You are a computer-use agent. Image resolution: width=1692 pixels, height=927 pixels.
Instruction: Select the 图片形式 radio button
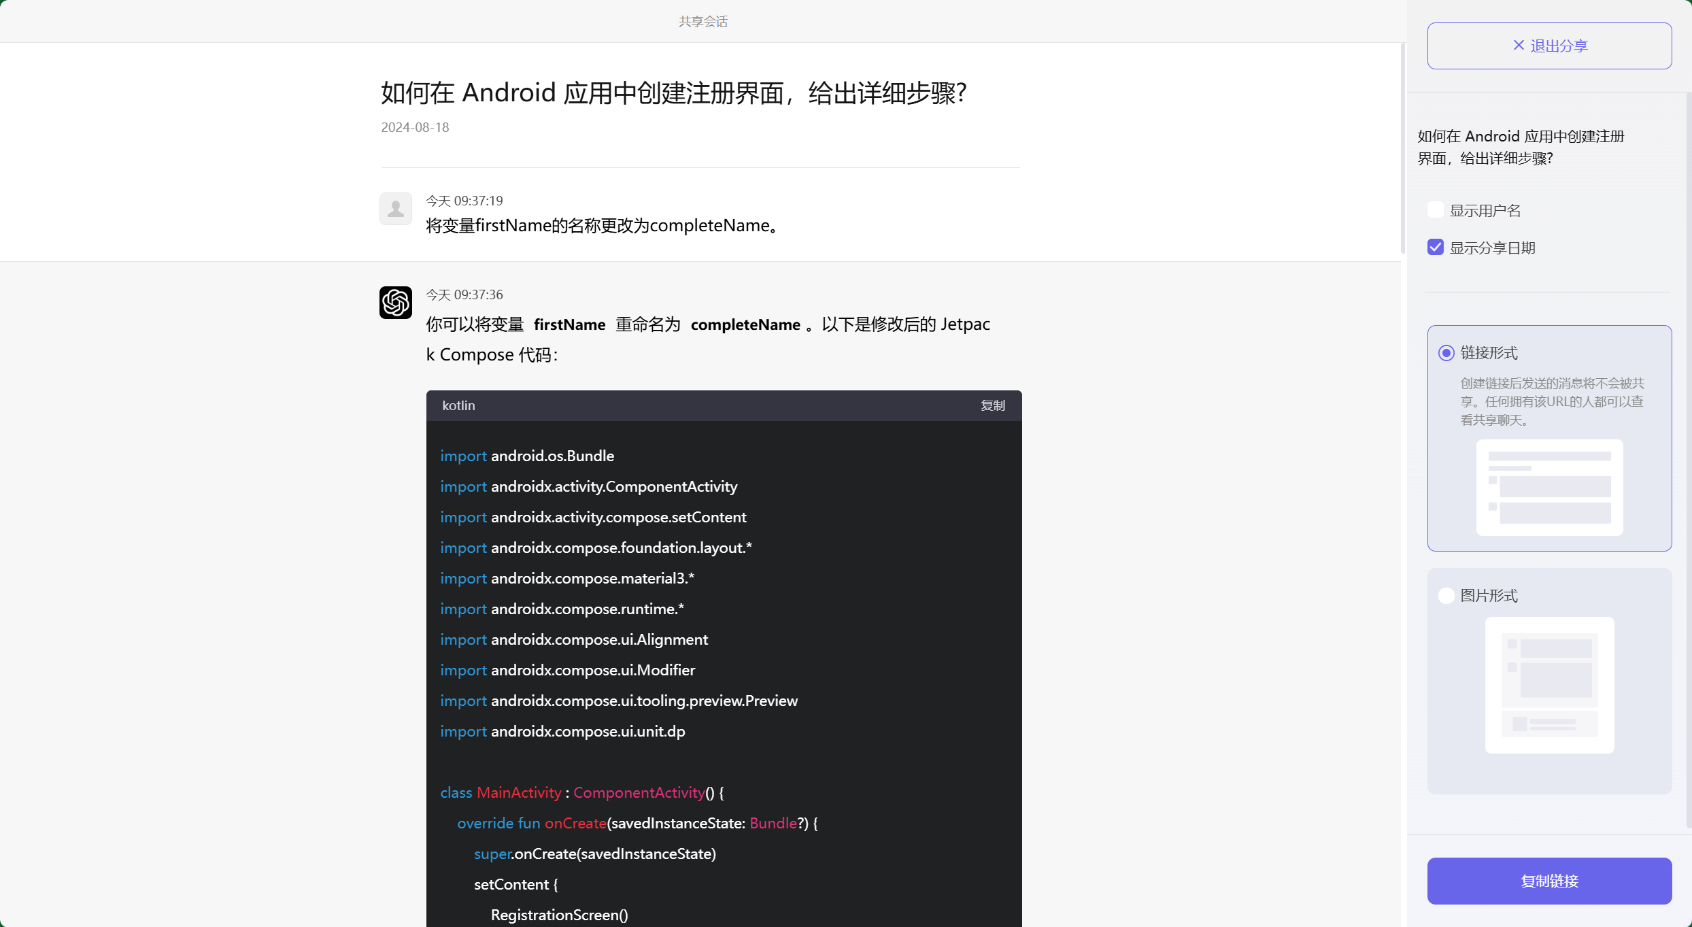click(x=1446, y=595)
